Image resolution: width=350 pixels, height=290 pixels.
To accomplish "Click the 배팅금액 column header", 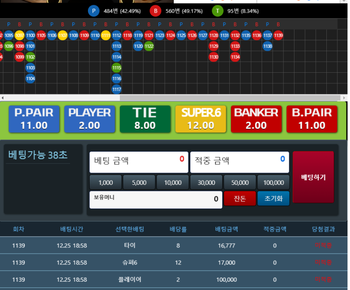I will (227, 229).
